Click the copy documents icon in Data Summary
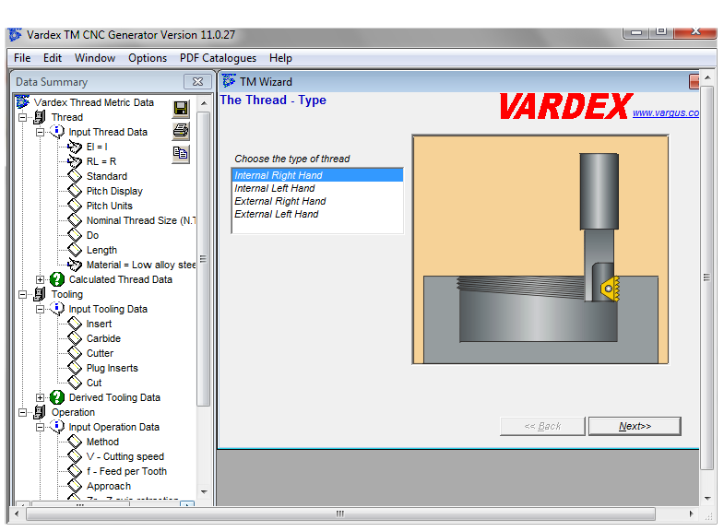The height and width of the screenshot is (531, 724). tap(181, 153)
